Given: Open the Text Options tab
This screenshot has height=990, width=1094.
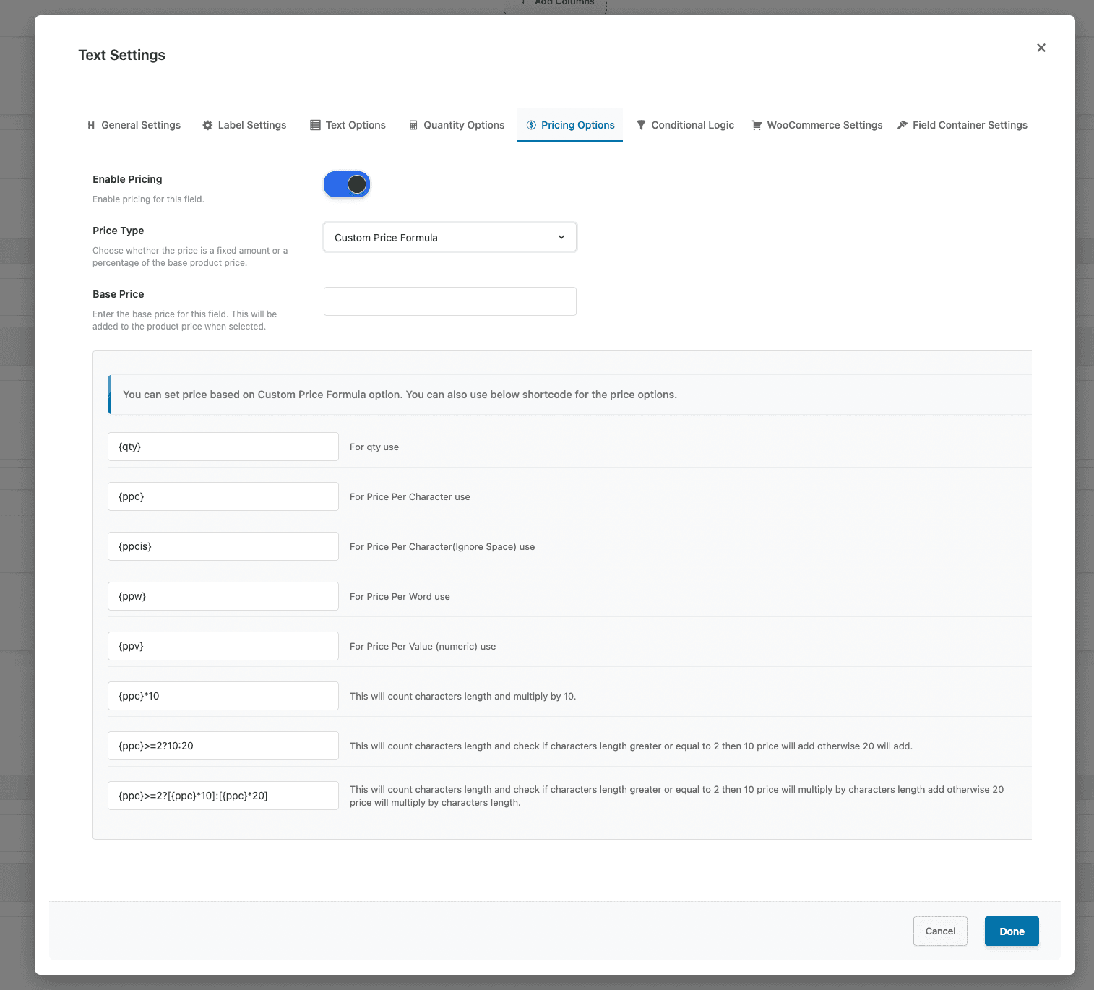Looking at the screenshot, I should pyautogui.click(x=355, y=125).
